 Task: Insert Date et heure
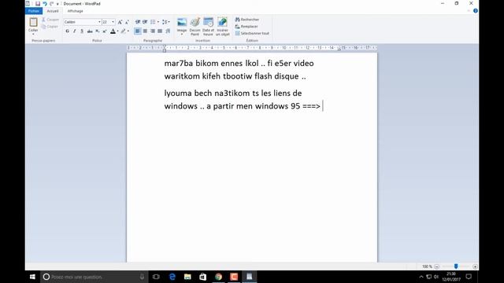pos(208,26)
